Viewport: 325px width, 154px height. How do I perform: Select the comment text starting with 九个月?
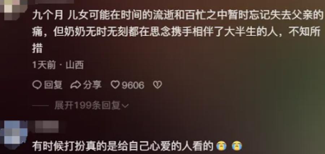point(177,32)
